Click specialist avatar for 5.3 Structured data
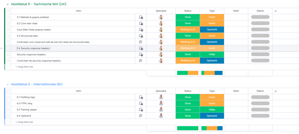 (x=161, y=36)
